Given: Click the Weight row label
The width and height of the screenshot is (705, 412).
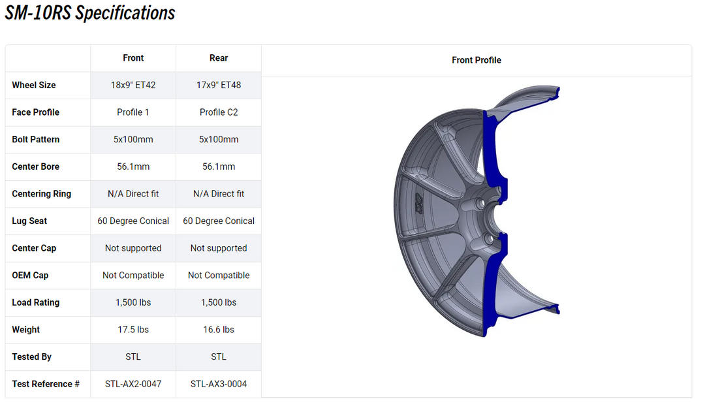Looking at the screenshot, I should pyautogui.click(x=25, y=330).
